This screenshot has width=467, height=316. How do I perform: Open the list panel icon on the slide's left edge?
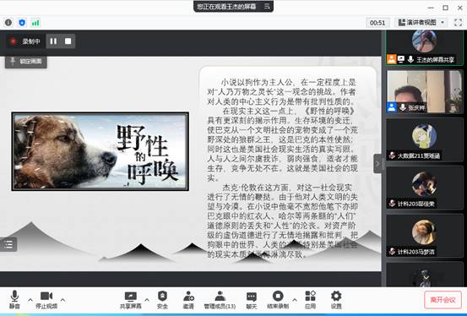click(x=8, y=244)
